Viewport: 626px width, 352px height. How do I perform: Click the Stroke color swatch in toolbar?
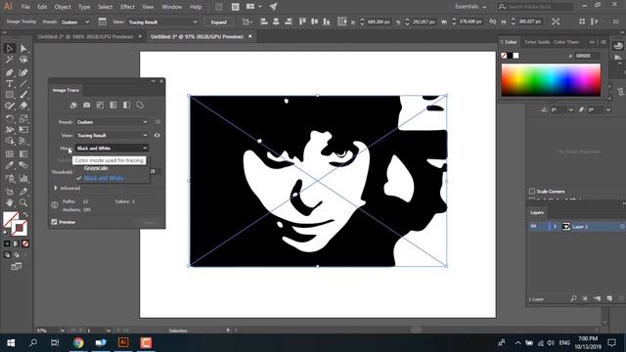pos(20,228)
